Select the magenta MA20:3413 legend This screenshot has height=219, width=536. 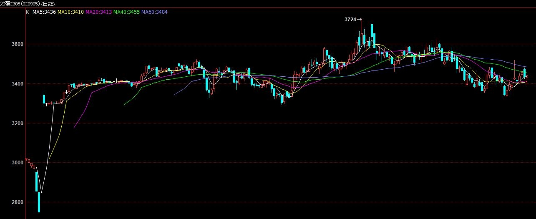[98, 12]
